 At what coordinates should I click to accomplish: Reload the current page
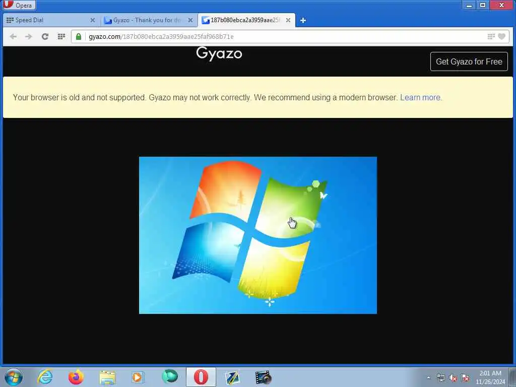point(45,36)
